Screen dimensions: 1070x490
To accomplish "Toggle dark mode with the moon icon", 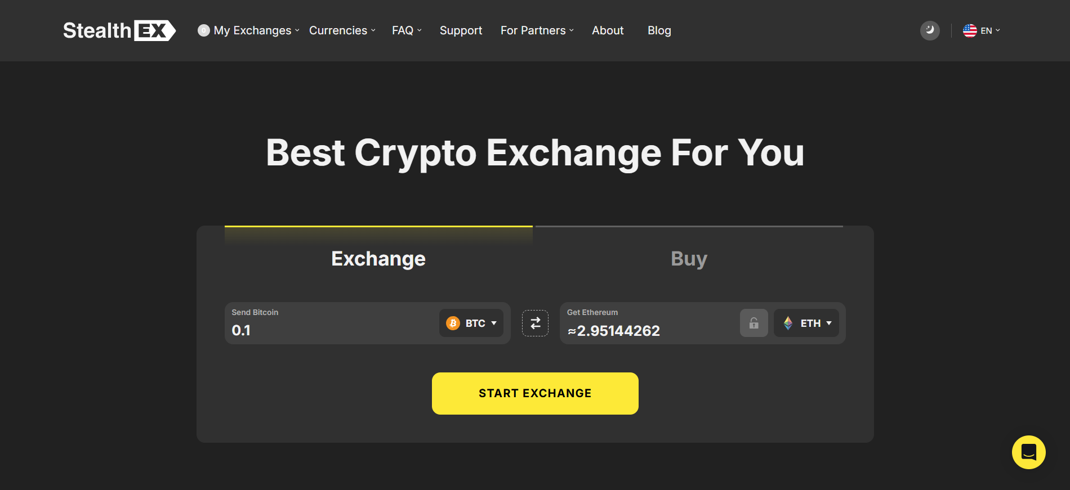I will (x=930, y=30).
